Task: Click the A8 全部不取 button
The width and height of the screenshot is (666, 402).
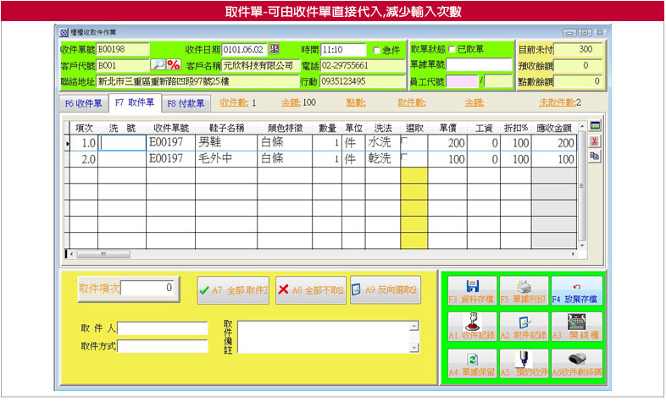Action: pyautogui.click(x=310, y=289)
